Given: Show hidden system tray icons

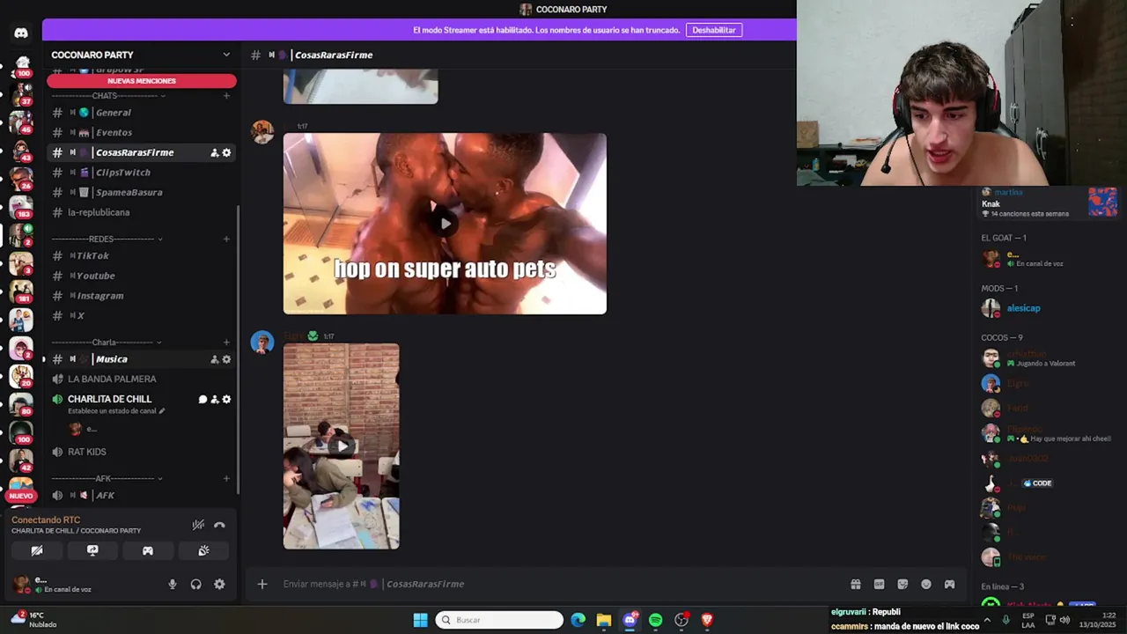Looking at the screenshot, I should [x=986, y=620].
